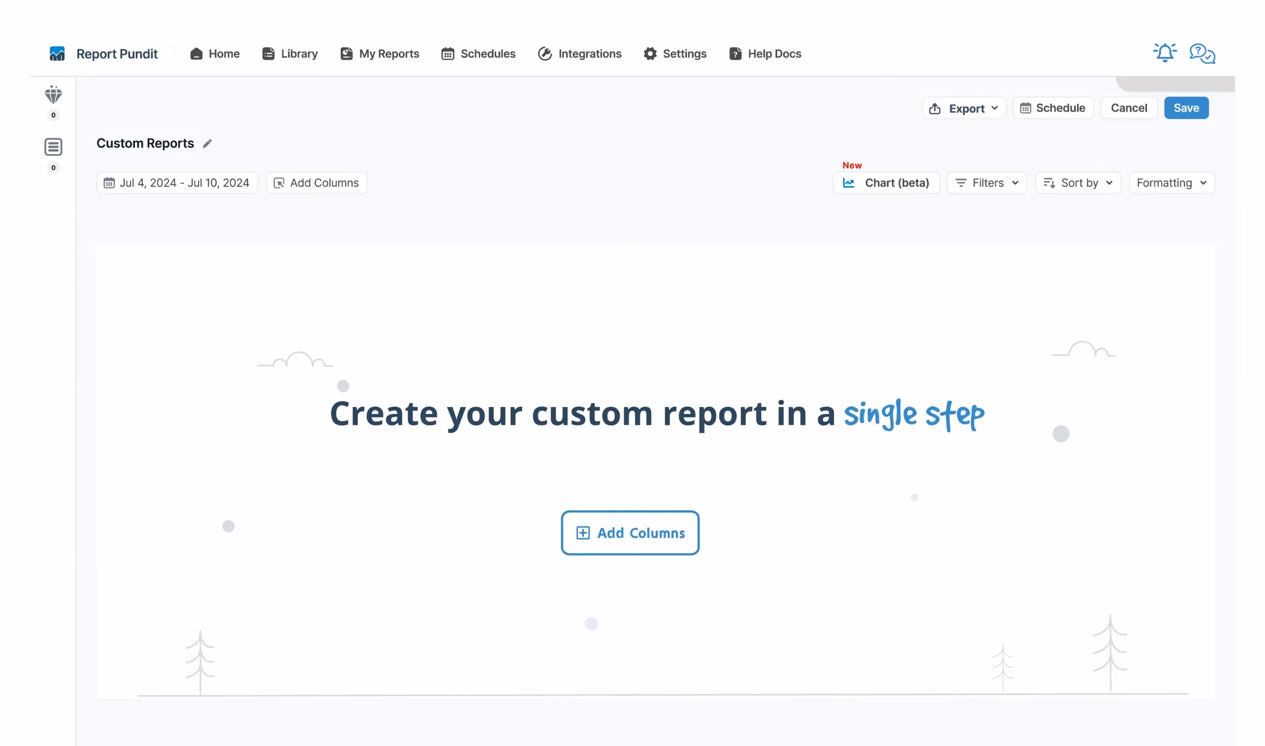The width and height of the screenshot is (1265, 746).
Task: Open Integrations page
Action: [x=580, y=54]
